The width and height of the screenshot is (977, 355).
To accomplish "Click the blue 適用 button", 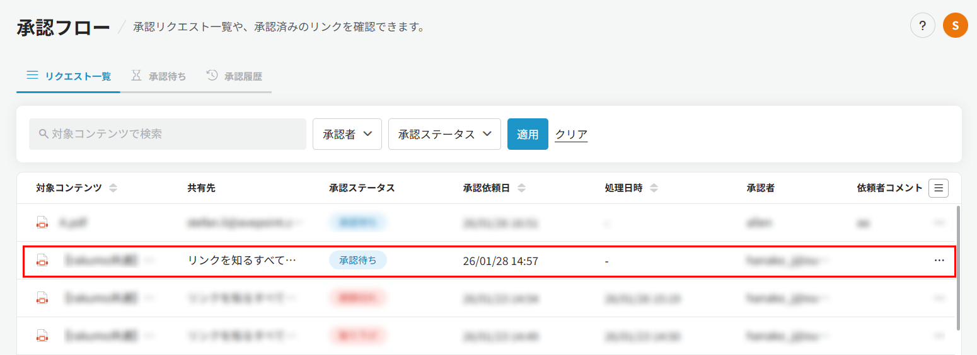I will (x=528, y=134).
